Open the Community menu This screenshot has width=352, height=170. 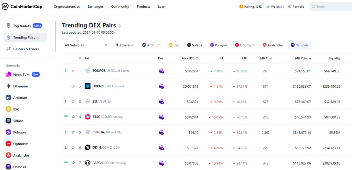point(120,6)
